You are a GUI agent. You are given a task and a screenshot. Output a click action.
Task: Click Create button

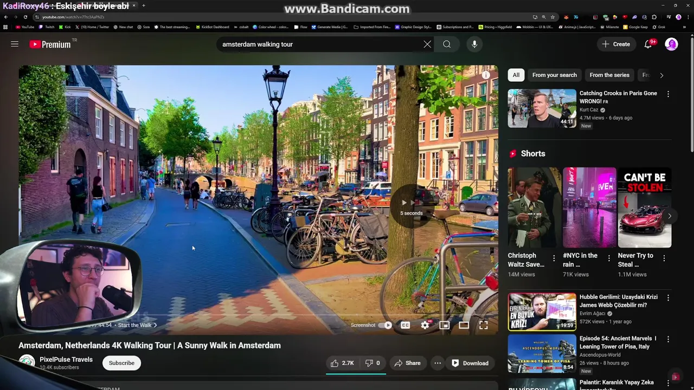click(616, 44)
